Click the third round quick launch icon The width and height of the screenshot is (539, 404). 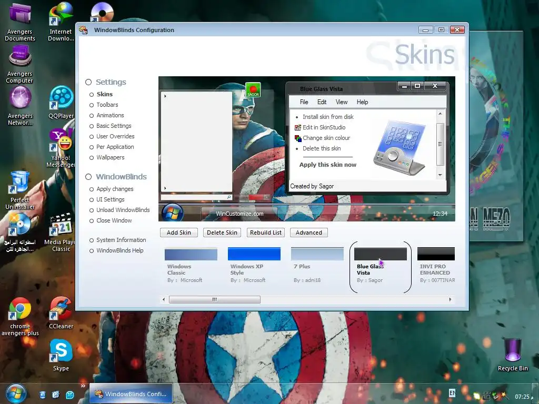[x=69, y=395]
